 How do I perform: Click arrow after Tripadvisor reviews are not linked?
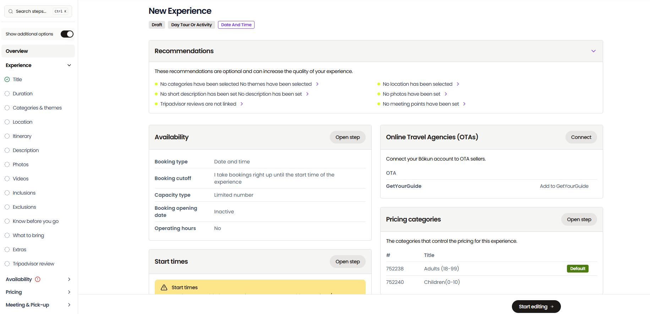point(242,104)
